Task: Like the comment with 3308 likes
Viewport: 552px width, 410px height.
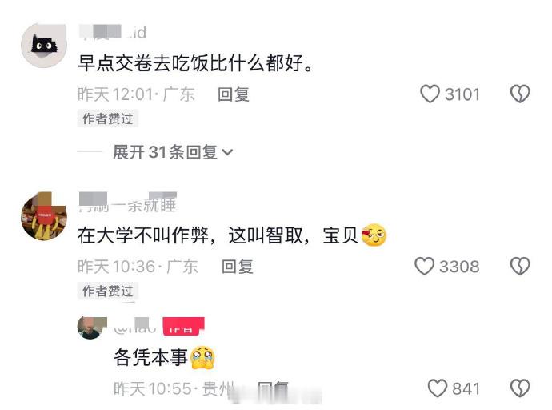Action: (424, 266)
